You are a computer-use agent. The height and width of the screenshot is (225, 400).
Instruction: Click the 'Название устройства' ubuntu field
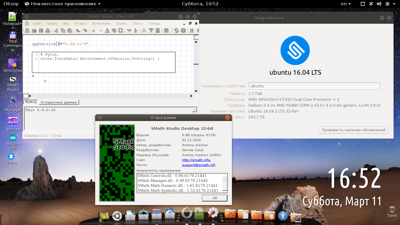tap(314, 86)
